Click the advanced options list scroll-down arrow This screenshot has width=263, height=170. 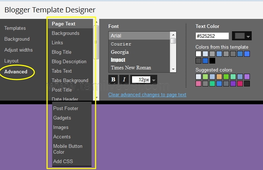(x=96, y=98)
